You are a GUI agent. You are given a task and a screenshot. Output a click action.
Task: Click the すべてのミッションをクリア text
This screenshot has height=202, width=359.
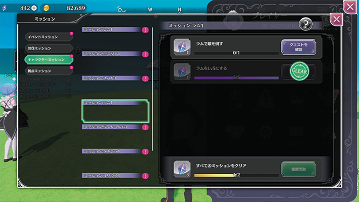tap(221, 166)
